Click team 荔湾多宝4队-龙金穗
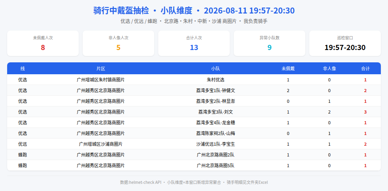The height and width of the screenshot is (191, 388). click(x=215, y=123)
